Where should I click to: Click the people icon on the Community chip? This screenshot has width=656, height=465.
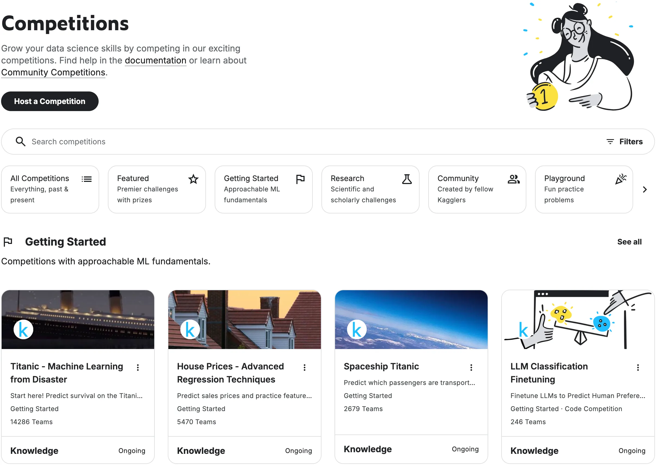coord(513,179)
